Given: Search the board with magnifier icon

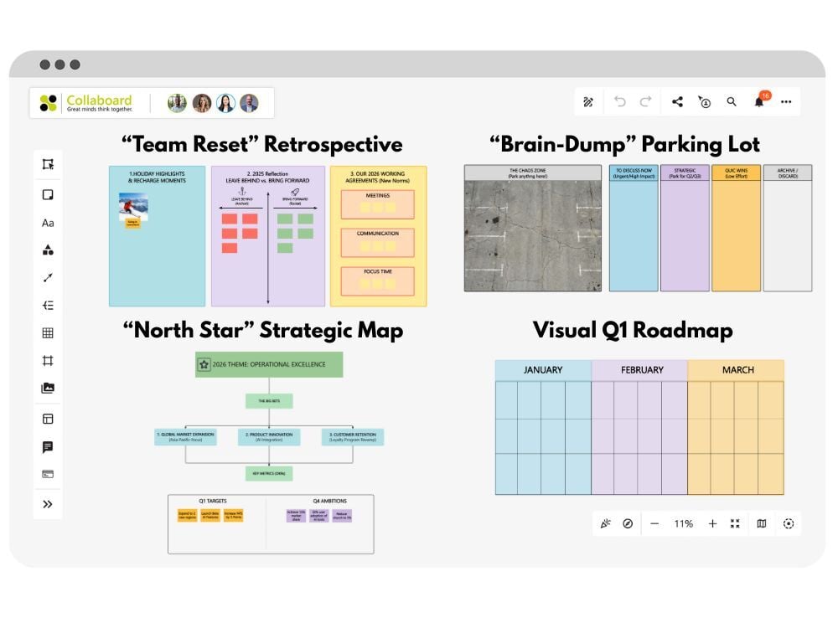Looking at the screenshot, I should click(732, 101).
